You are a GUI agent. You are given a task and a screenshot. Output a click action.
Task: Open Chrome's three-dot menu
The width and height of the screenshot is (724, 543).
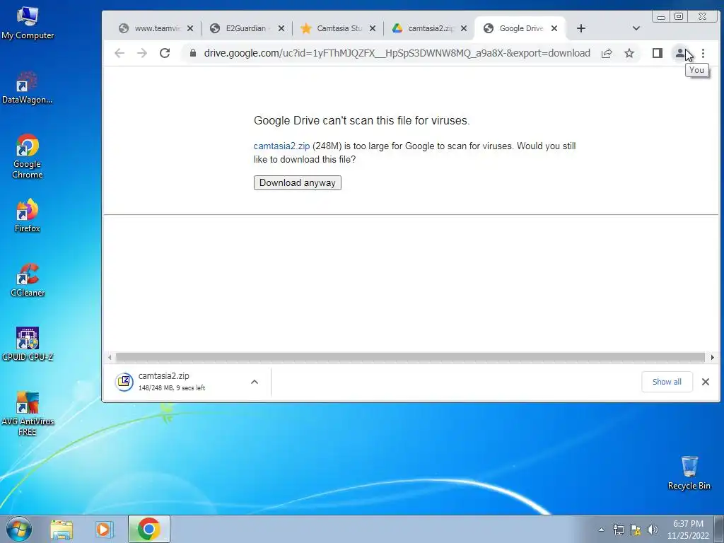pyautogui.click(x=703, y=53)
